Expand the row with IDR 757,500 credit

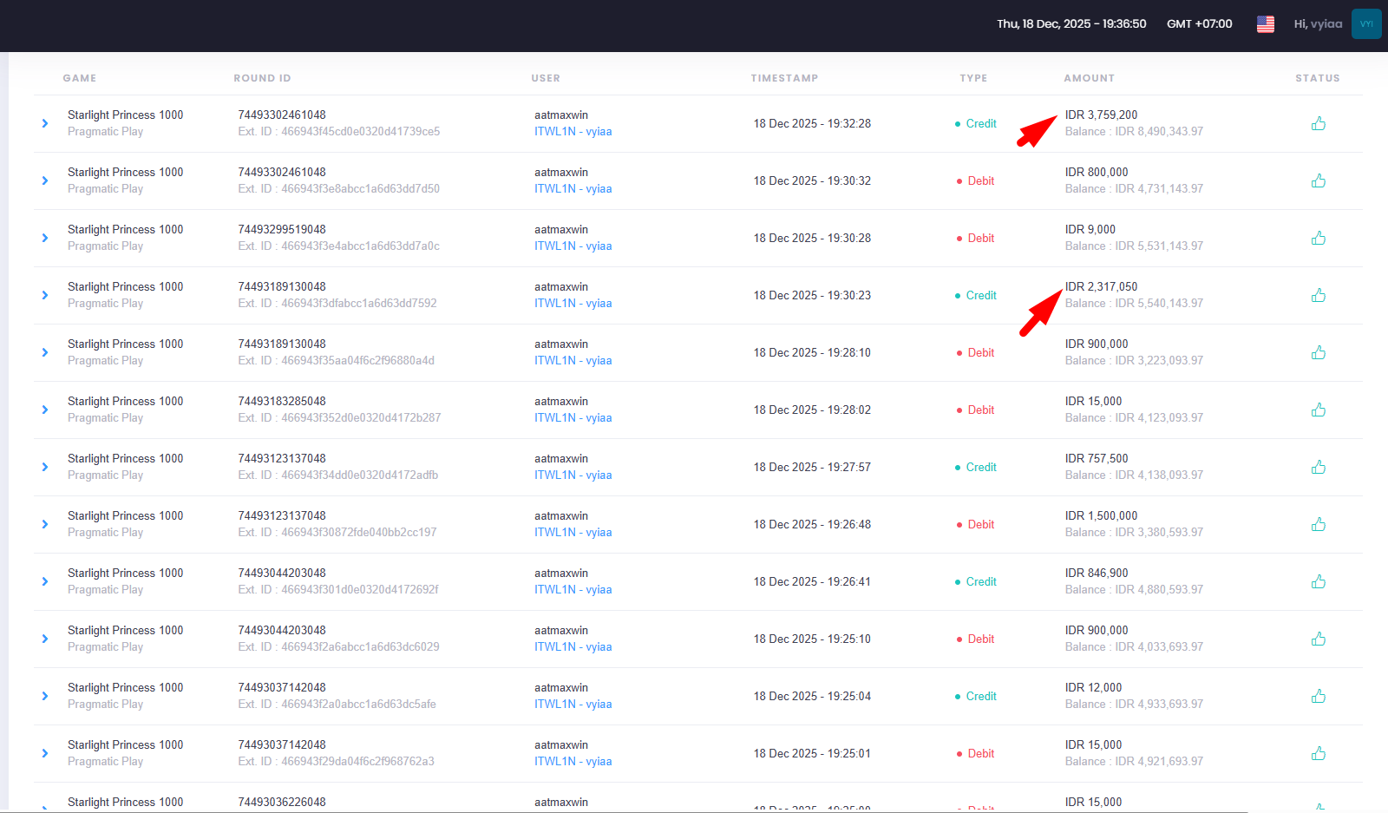45,467
